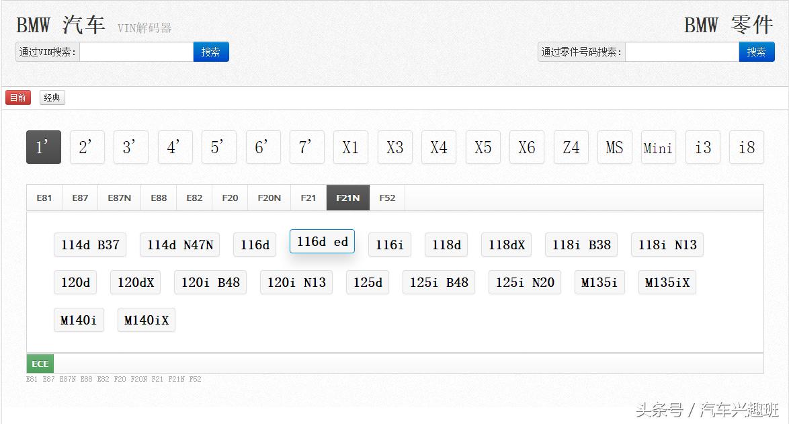Open the 6' series button
789x424 pixels.
click(x=263, y=147)
